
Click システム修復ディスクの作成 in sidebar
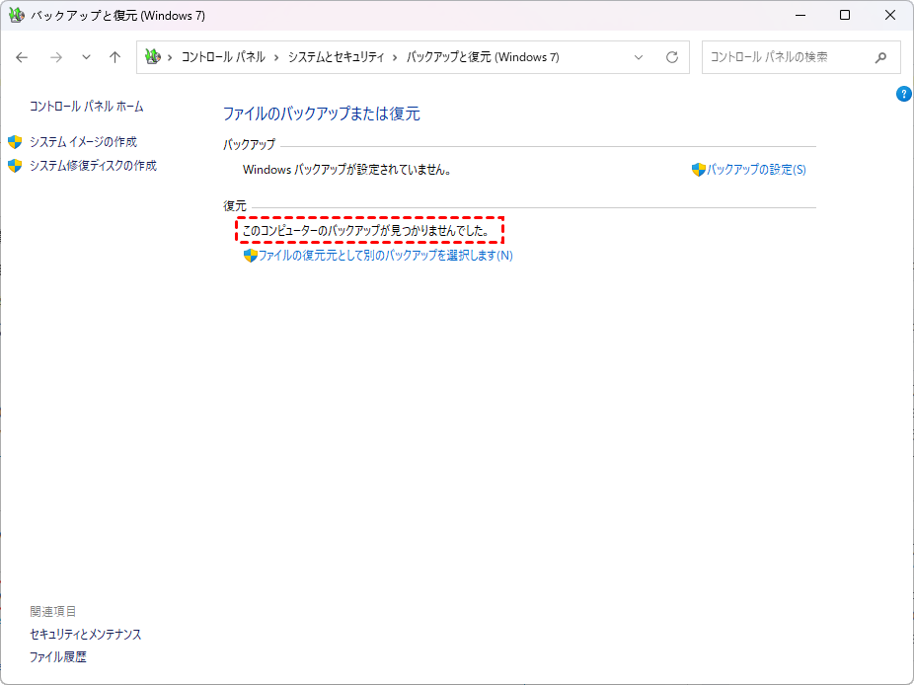93,166
